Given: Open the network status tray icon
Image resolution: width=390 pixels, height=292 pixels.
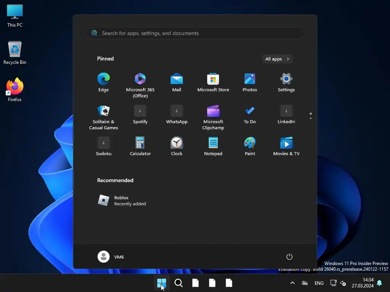Looking at the screenshot, I should [x=333, y=283].
